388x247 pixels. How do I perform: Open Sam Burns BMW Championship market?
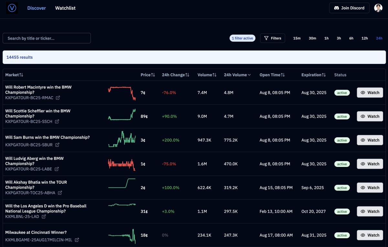point(48,137)
